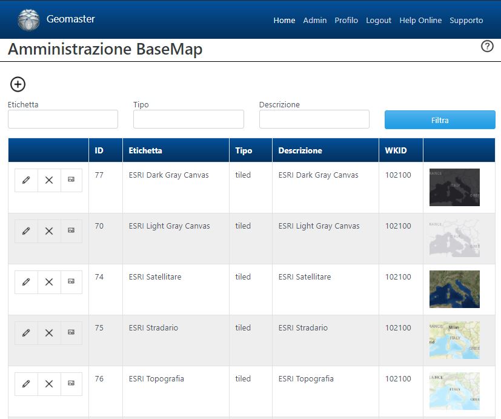Open Help Online link

(x=420, y=20)
